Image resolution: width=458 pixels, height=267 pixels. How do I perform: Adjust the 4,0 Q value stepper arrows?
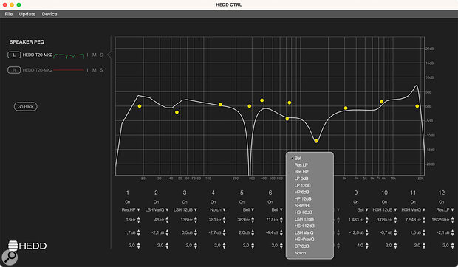pyautogui.click(x=367, y=246)
